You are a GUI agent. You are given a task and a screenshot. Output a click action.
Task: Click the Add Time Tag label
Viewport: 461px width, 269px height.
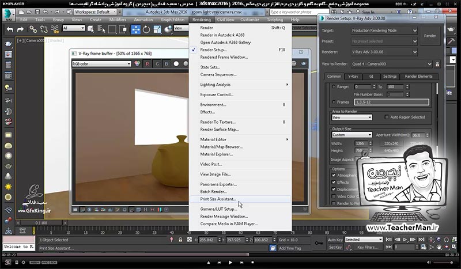(x=290, y=248)
